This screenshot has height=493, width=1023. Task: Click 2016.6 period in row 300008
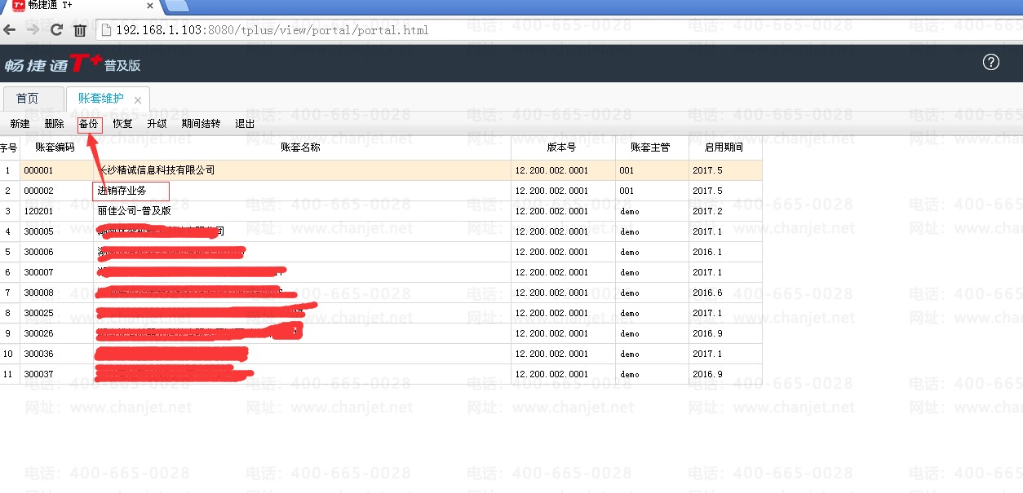pyautogui.click(x=707, y=293)
